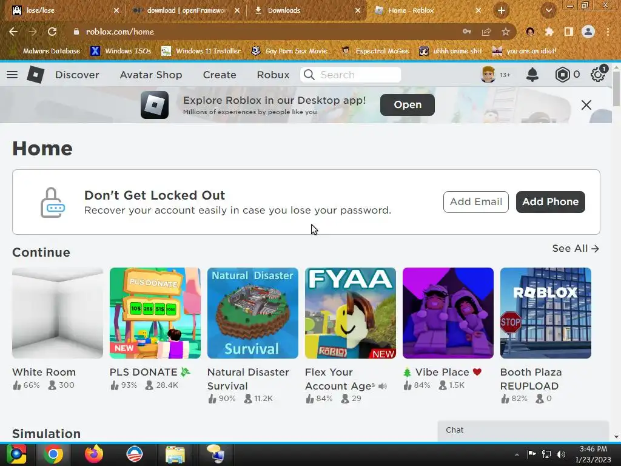621x466 pixels.
Task: Click the Start button on taskbar
Action: coord(16,454)
